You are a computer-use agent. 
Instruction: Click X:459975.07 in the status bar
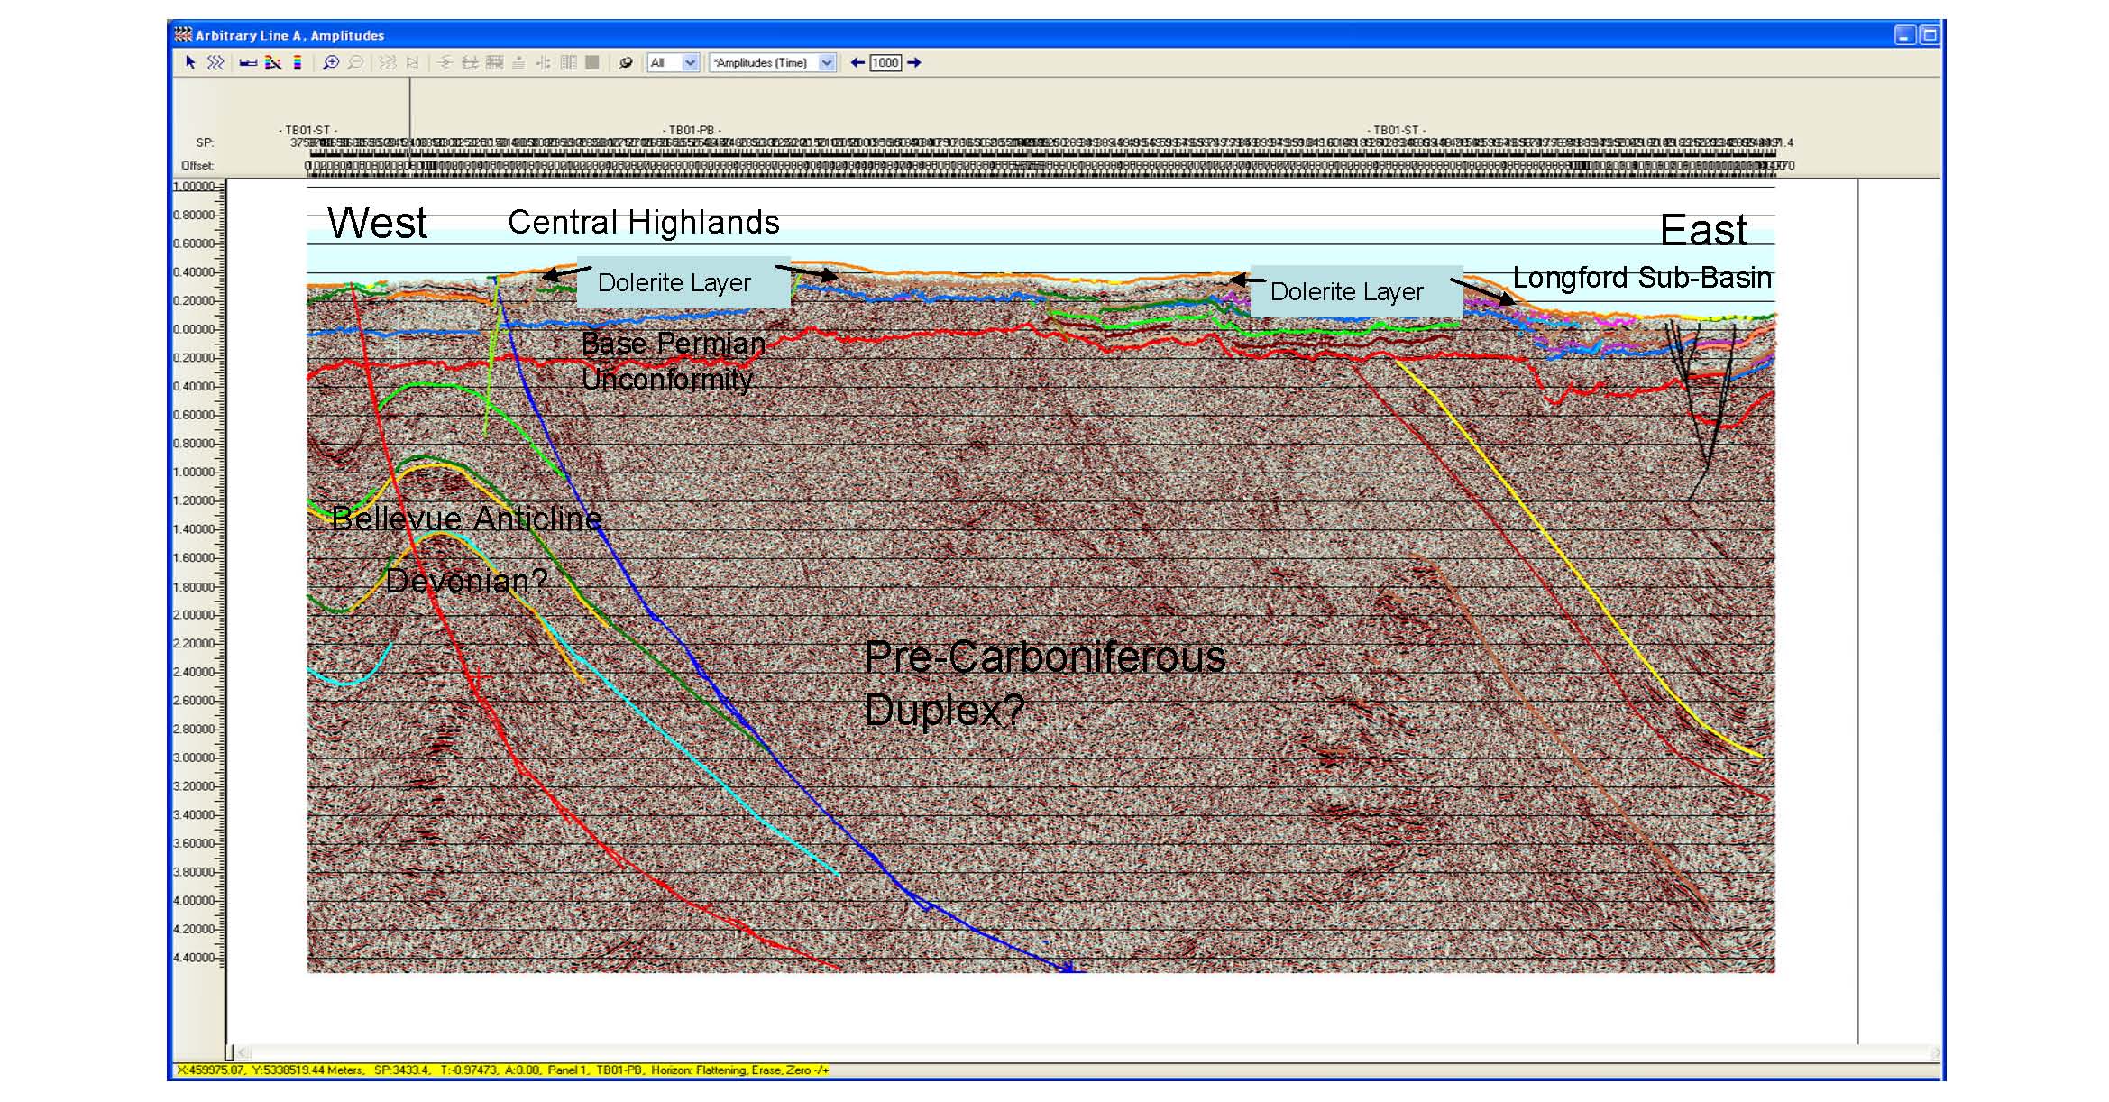208,1070
